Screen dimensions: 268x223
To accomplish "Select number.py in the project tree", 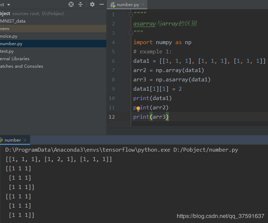I will pyautogui.click(x=53, y=44).
